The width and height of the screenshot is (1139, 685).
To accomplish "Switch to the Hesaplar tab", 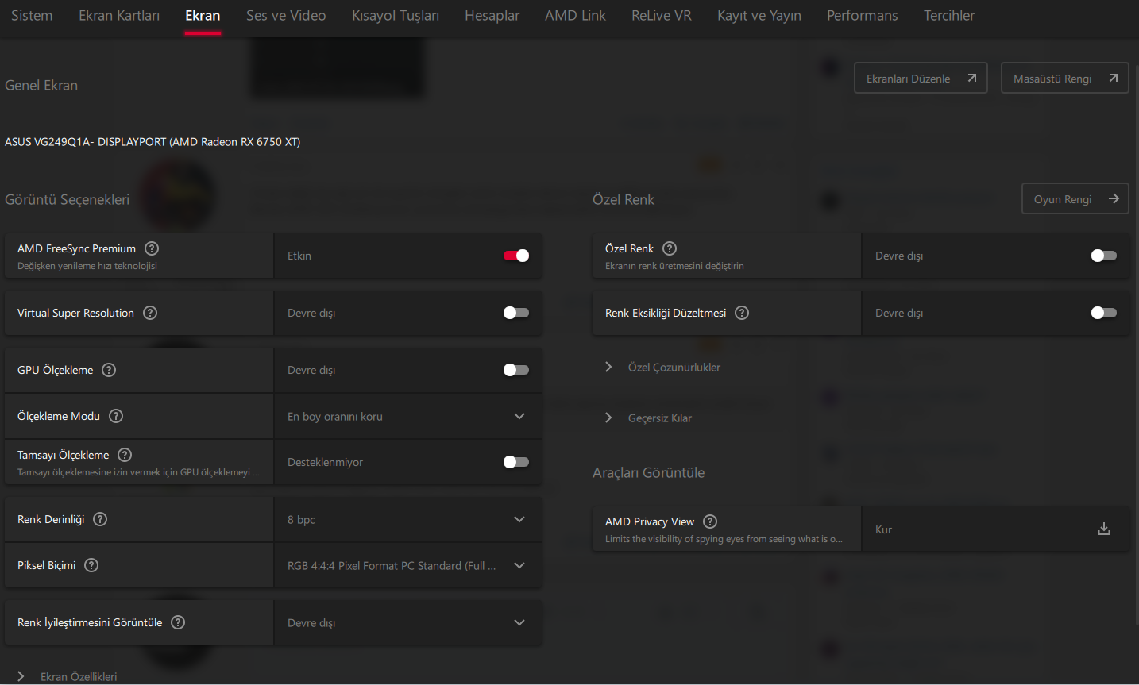I will tap(492, 16).
